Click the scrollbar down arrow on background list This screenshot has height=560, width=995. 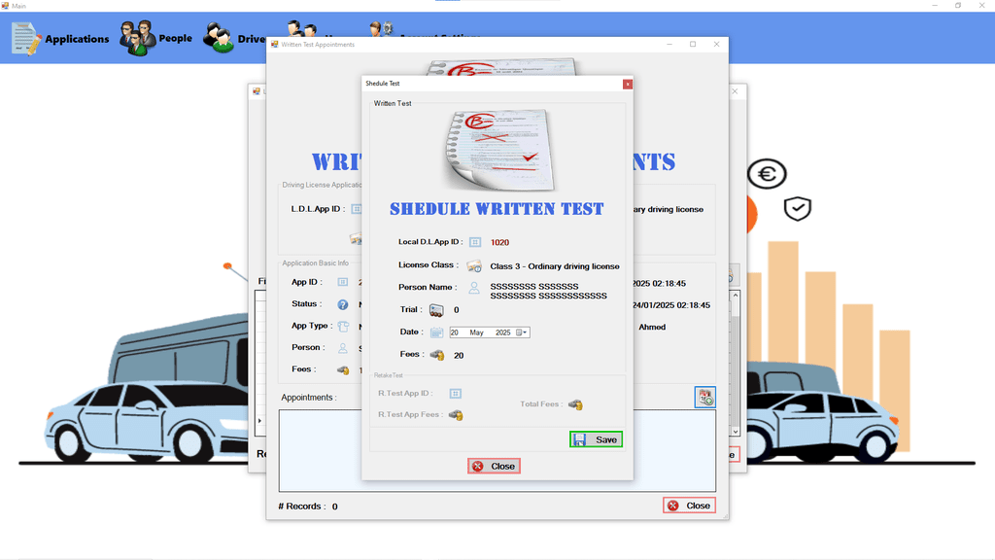(736, 431)
